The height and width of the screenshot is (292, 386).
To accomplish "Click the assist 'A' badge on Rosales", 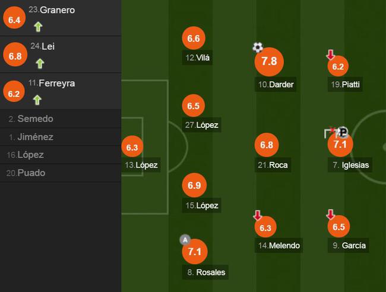I will [185, 240].
